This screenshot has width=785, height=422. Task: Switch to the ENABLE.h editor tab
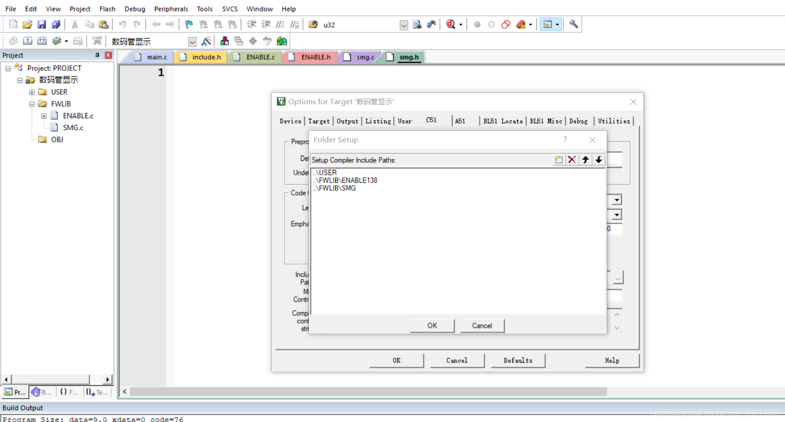click(x=310, y=57)
